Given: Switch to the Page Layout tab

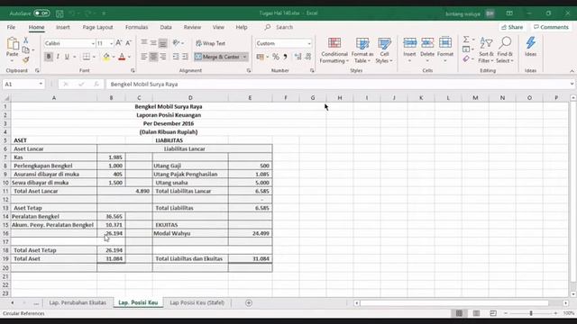Looking at the screenshot, I should click(97, 27).
